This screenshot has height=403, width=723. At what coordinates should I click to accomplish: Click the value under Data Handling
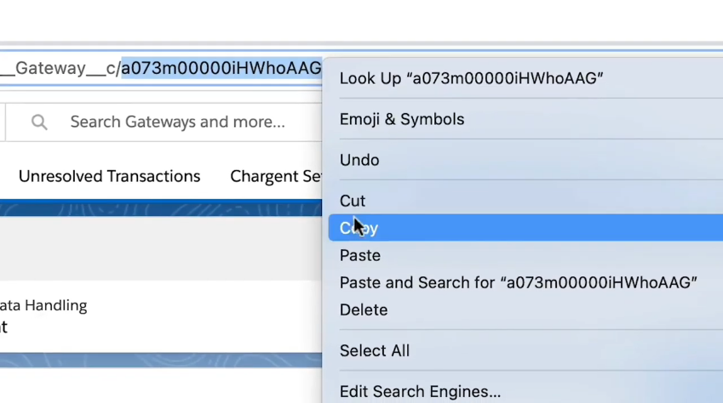tap(3, 326)
